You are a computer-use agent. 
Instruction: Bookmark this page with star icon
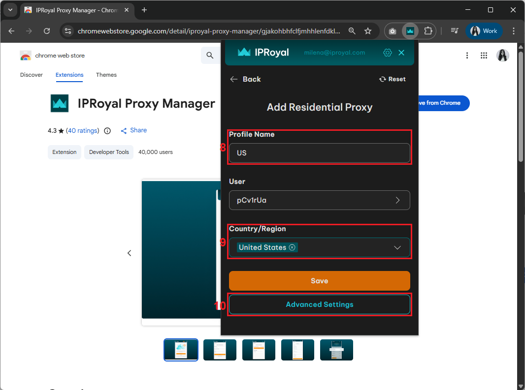point(368,31)
